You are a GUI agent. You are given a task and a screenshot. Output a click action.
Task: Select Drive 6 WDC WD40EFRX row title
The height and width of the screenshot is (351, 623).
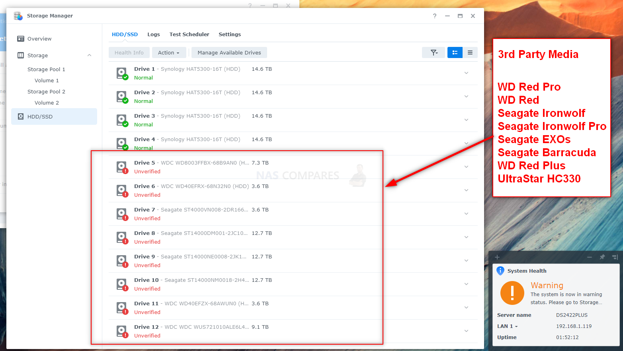click(191, 186)
